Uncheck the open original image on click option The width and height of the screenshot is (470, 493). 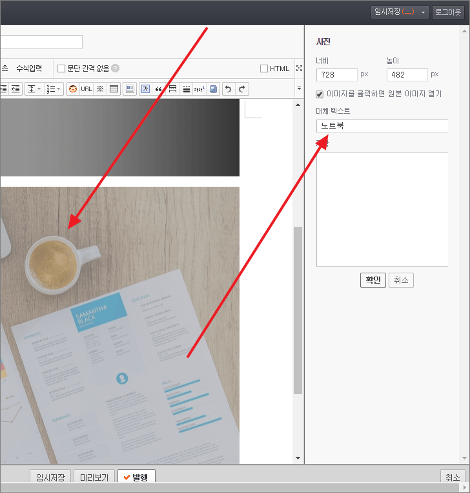(x=320, y=94)
